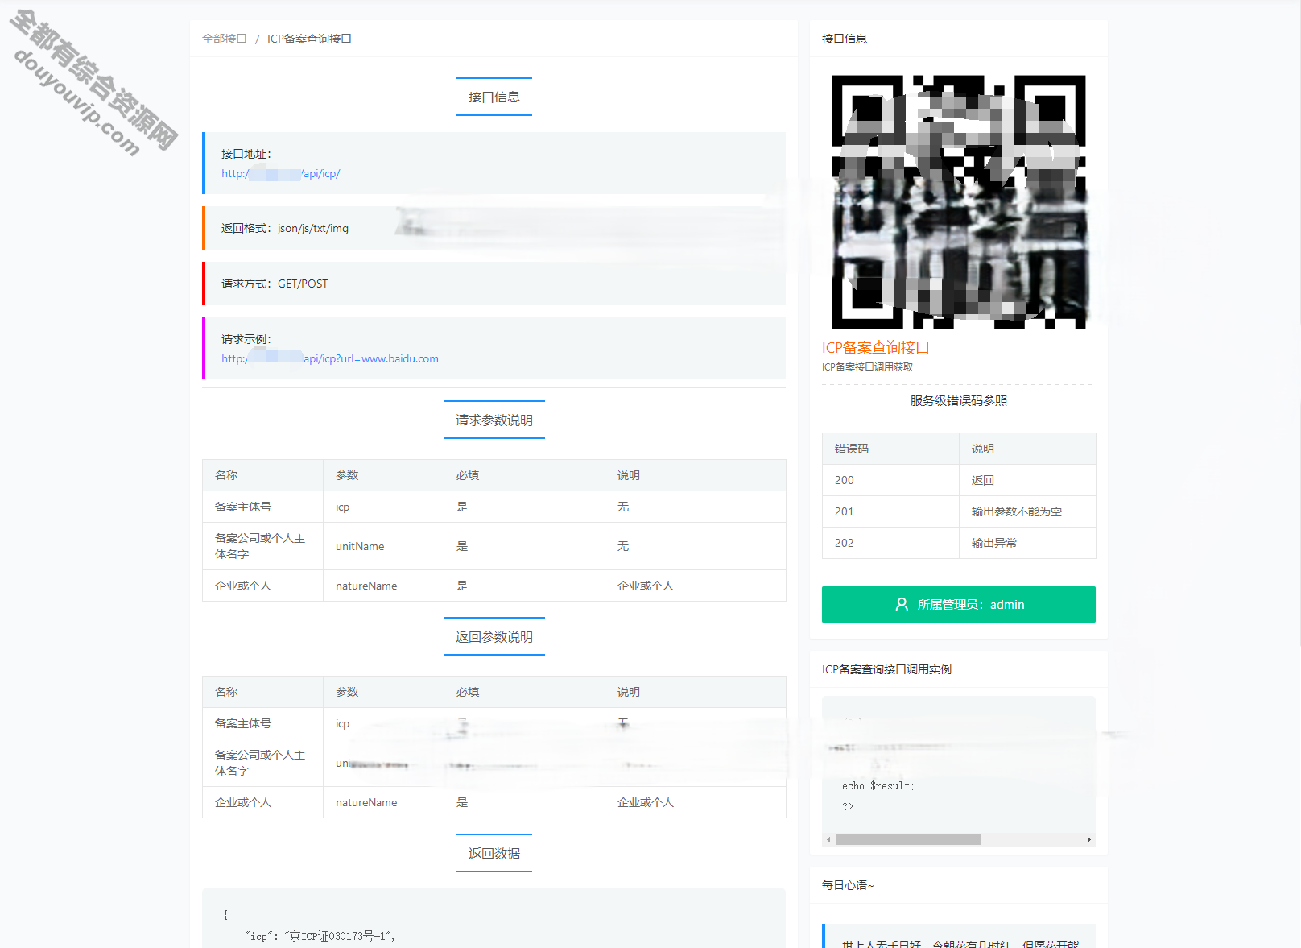Click the orange ICP备案查询接口 title

tap(875, 347)
